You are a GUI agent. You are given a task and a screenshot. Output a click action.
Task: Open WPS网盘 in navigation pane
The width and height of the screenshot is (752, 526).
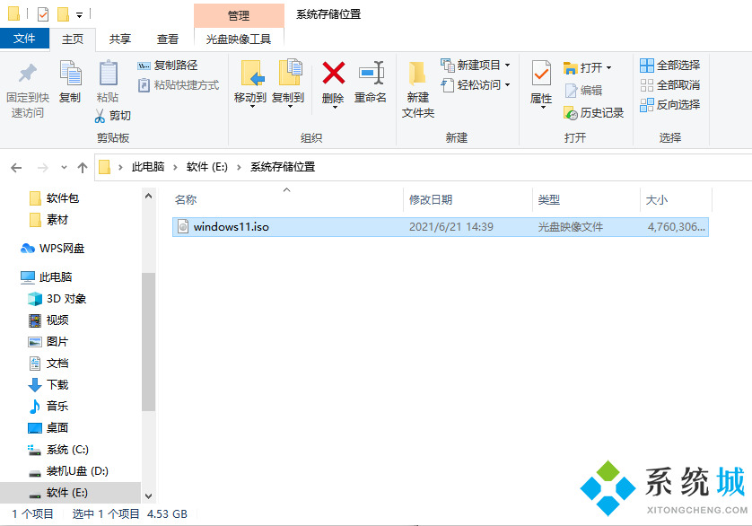click(x=53, y=248)
